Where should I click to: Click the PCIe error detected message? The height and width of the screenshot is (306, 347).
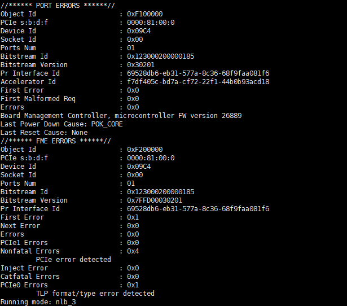coord(73,259)
